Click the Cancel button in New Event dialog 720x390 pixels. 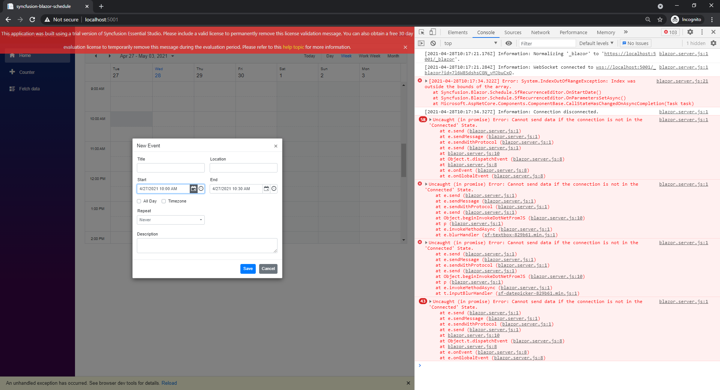tap(268, 268)
